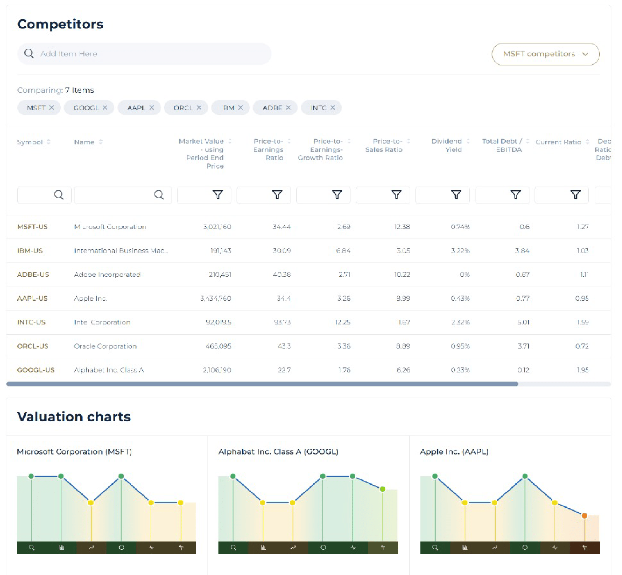Click last icon under MSFT valuation chart
Viewport: 622px width, 575px height.
(x=181, y=548)
